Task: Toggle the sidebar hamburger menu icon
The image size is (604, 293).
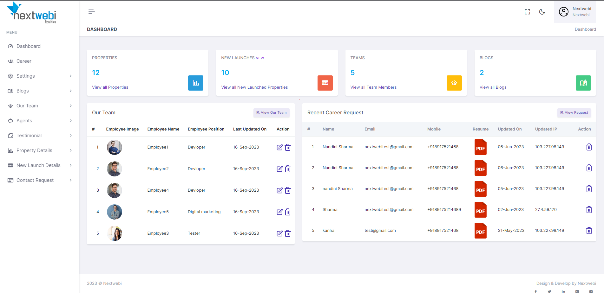Action: pos(91,12)
